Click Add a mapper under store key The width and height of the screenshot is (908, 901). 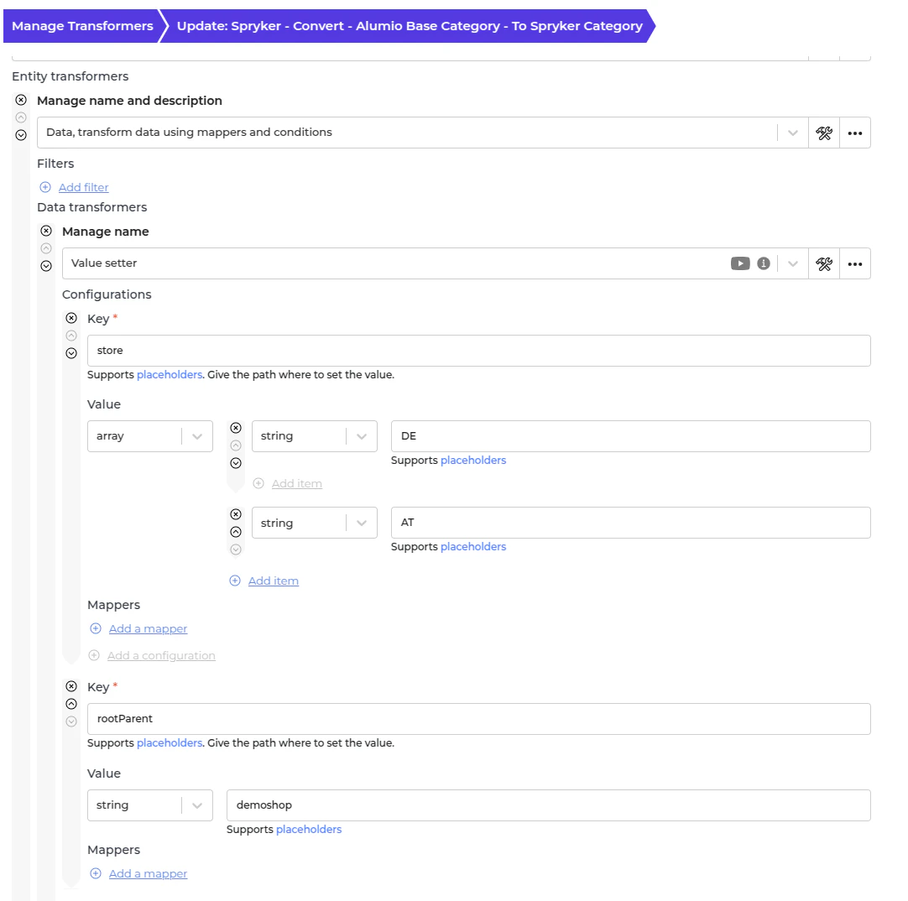pos(148,628)
